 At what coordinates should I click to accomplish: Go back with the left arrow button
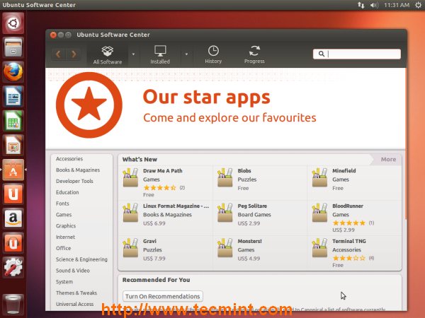coord(58,54)
